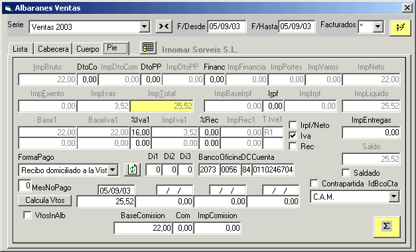This screenshot has width=416, height=252.
Task: Select the Pie tab
Action: 115,48
